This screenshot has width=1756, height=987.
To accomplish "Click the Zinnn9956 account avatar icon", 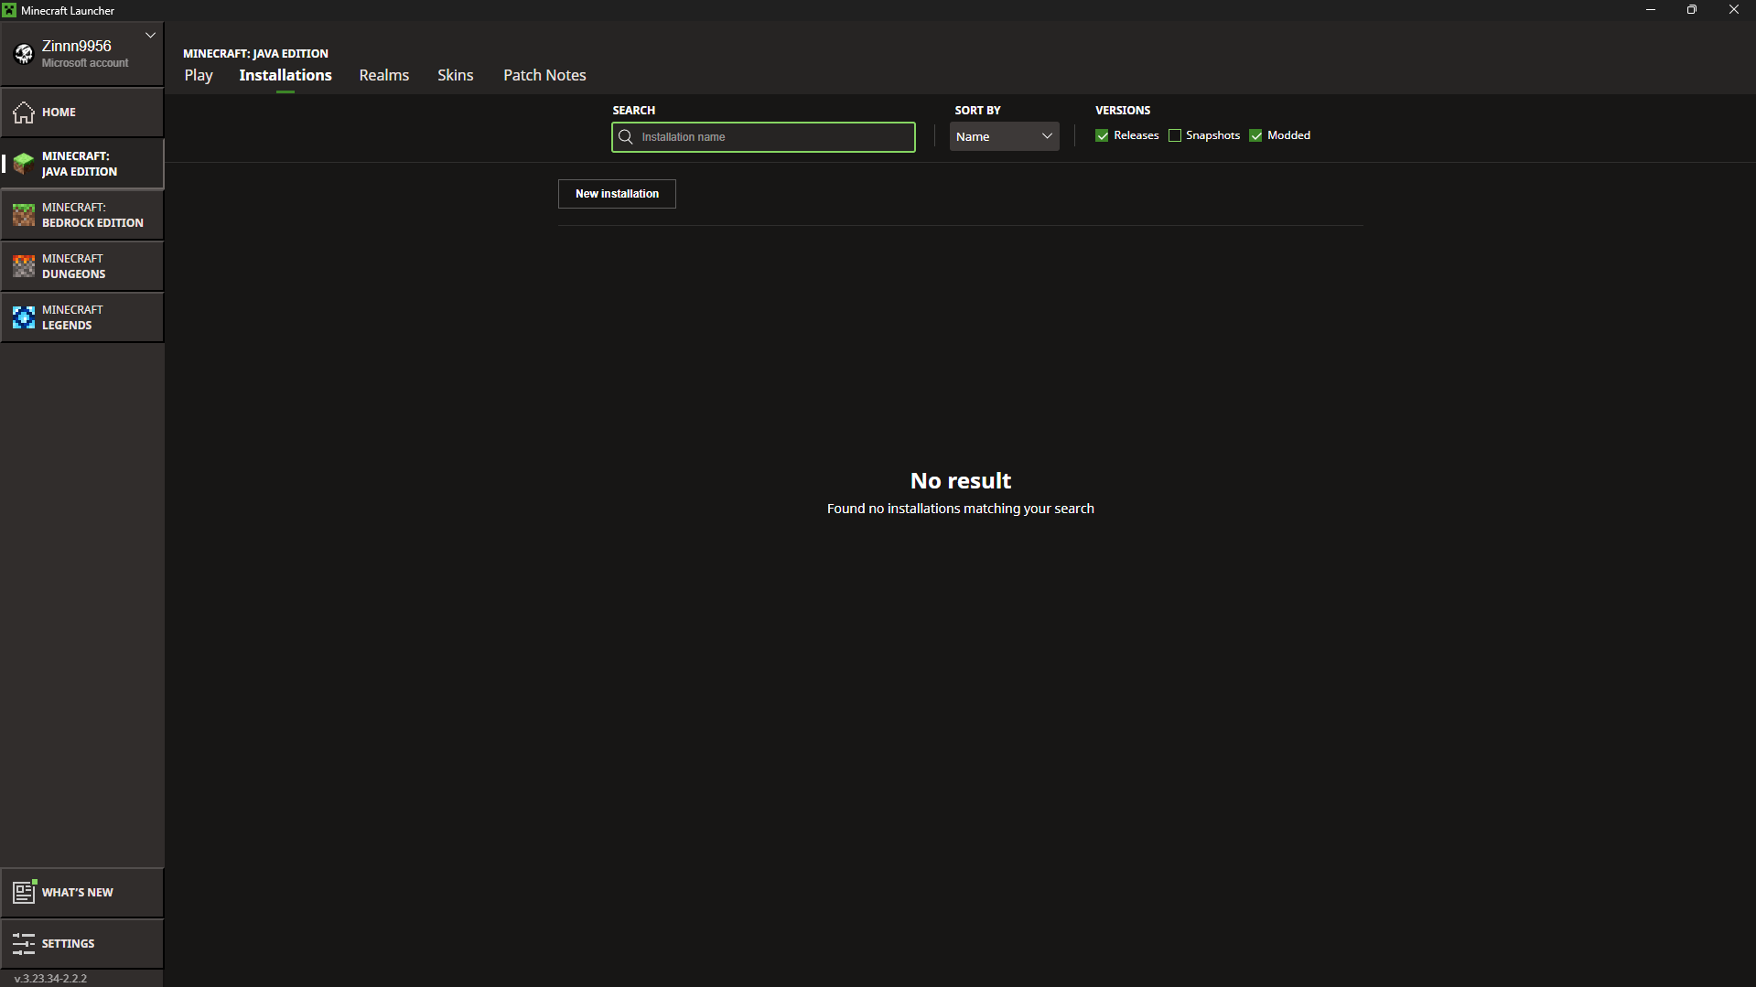I will pyautogui.click(x=24, y=54).
